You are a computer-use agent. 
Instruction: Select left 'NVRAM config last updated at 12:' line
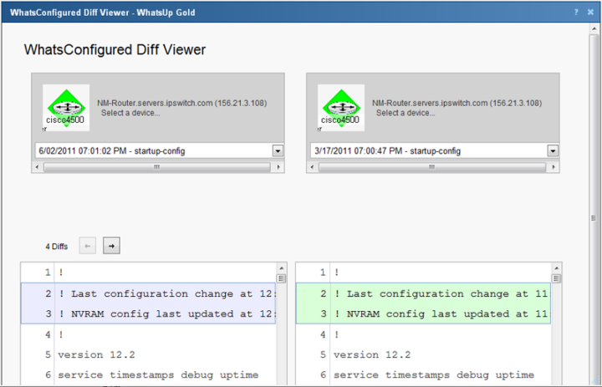point(148,313)
